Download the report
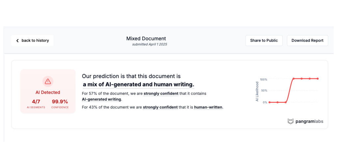Screen dimensions: 337x168 [x=307, y=41]
